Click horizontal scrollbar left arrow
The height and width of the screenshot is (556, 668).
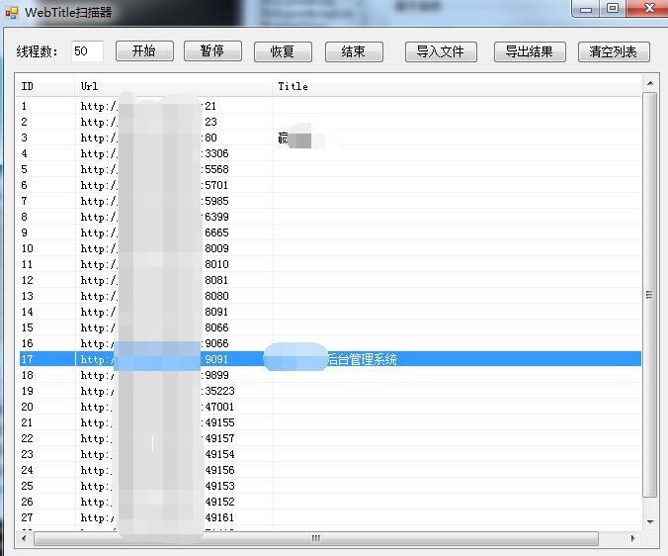tap(24, 538)
